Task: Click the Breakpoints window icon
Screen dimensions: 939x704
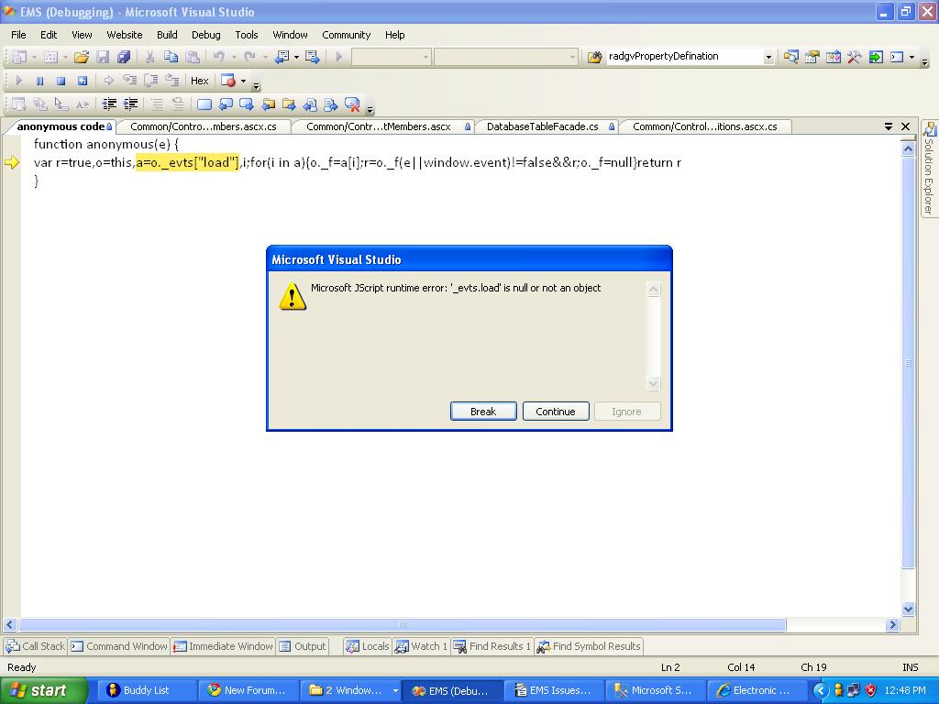Action: tap(227, 81)
